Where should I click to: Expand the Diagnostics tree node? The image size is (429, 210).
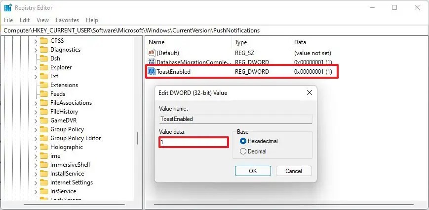[36, 50]
